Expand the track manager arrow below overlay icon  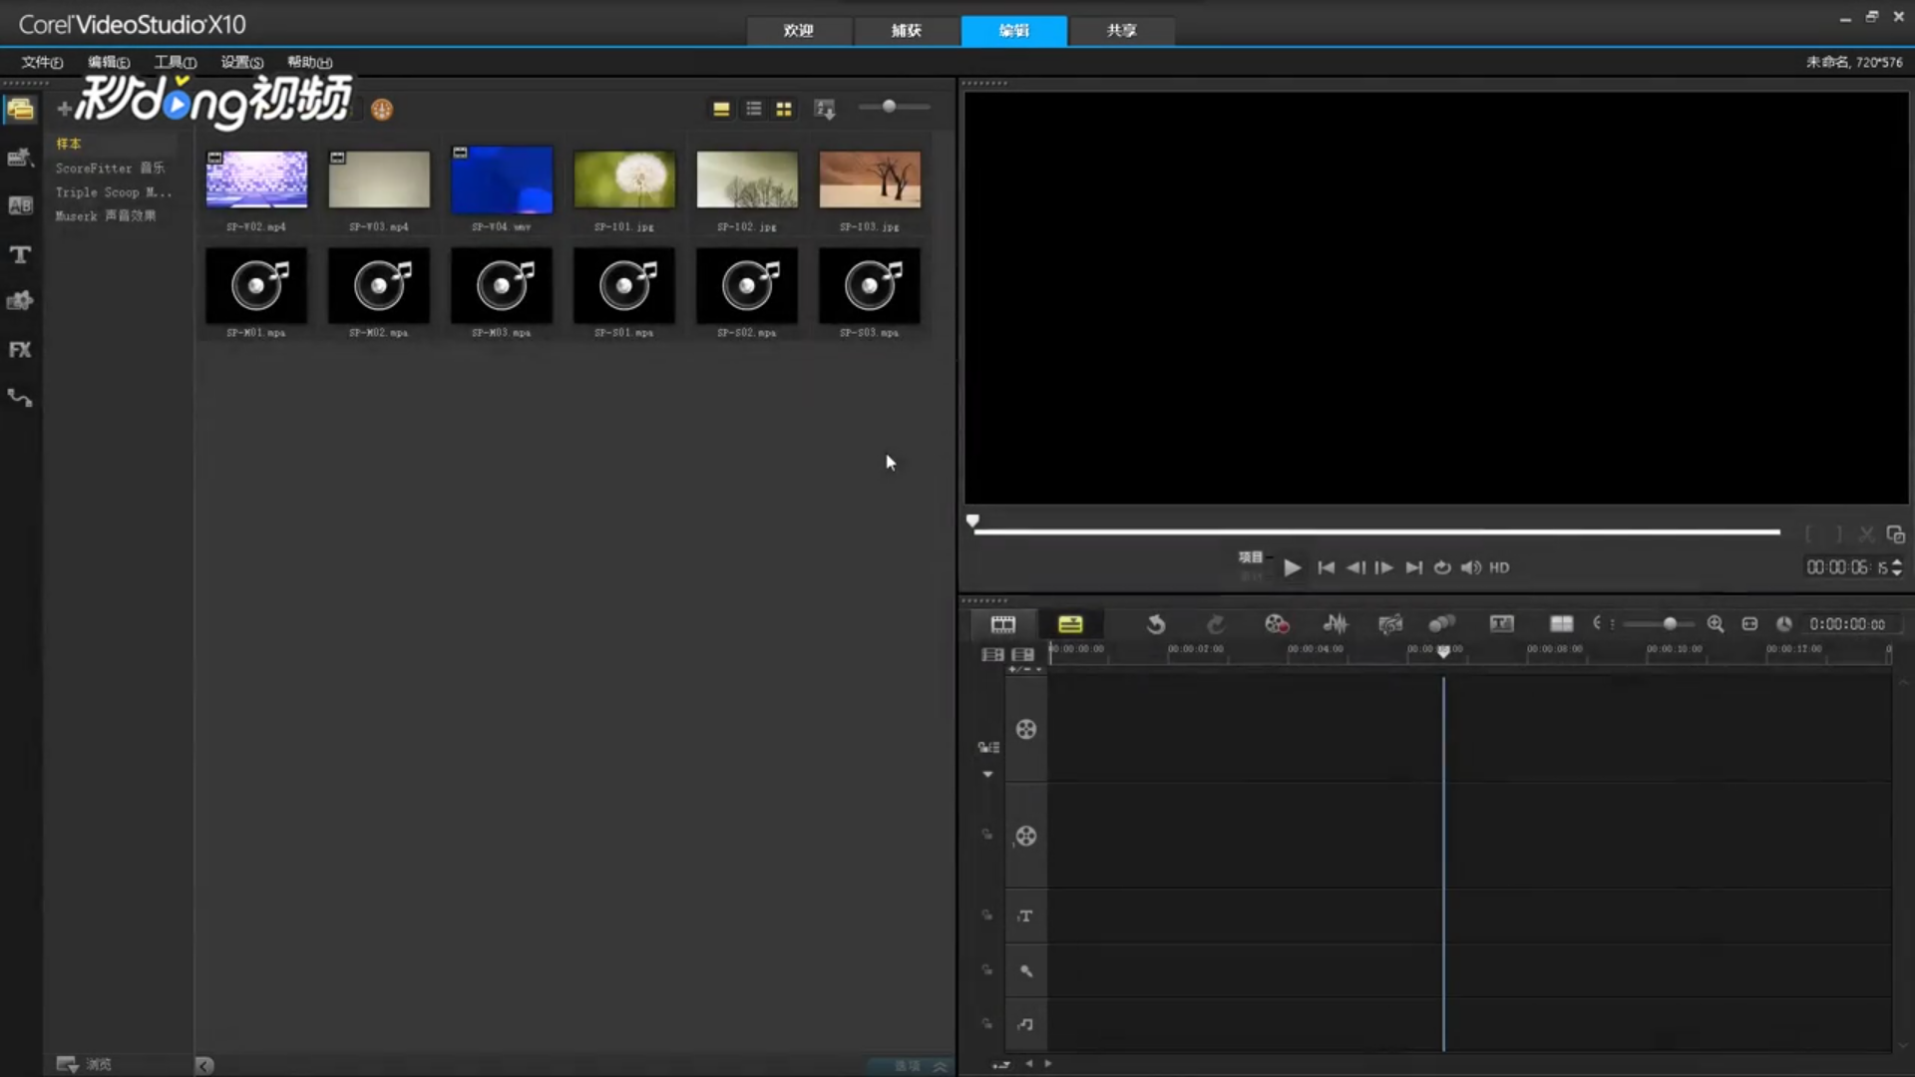[x=987, y=774]
